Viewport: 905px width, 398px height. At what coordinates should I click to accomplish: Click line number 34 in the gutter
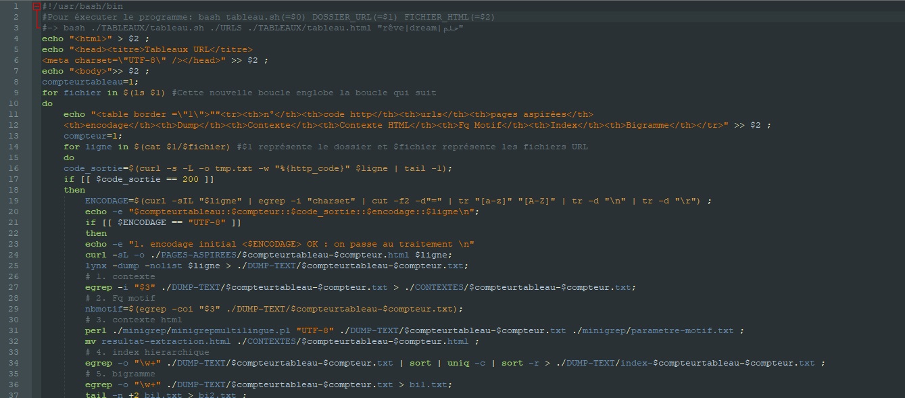click(x=15, y=363)
